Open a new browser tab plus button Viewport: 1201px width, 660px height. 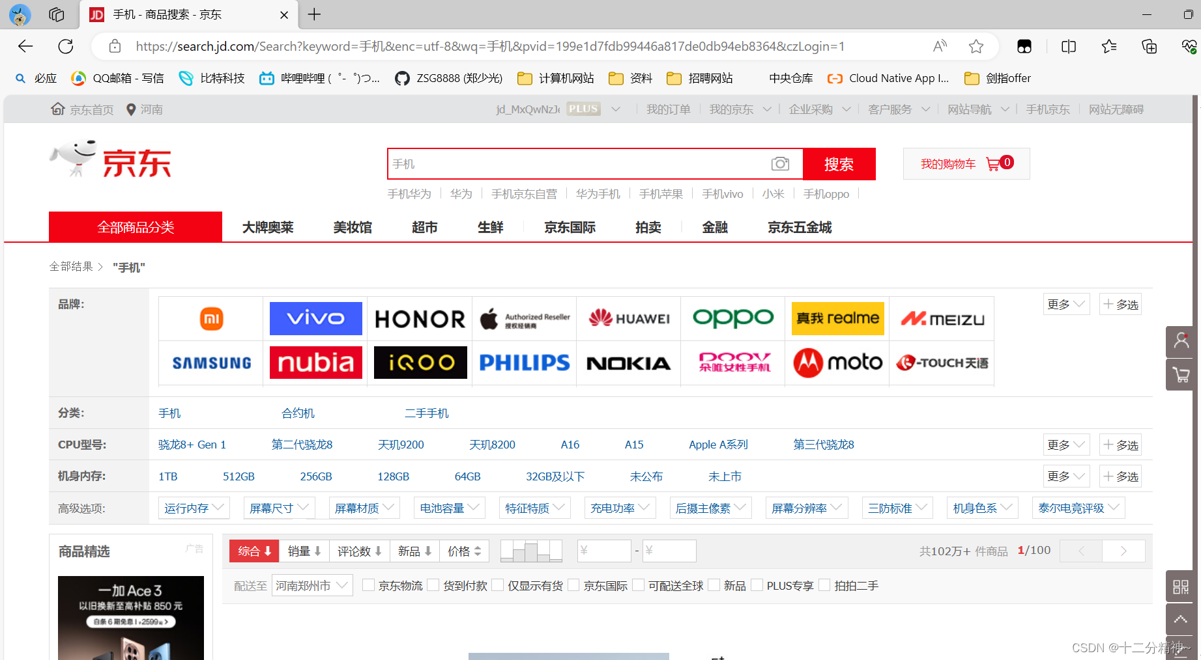tap(314, 14)
